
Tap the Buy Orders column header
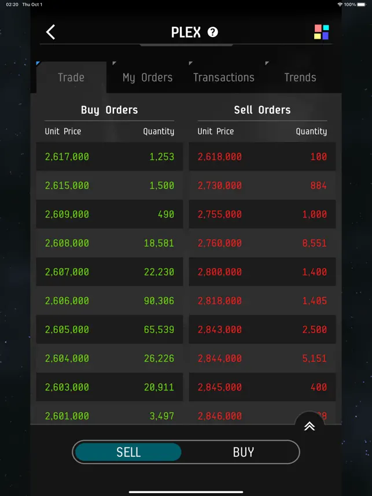tap(109, 110)
